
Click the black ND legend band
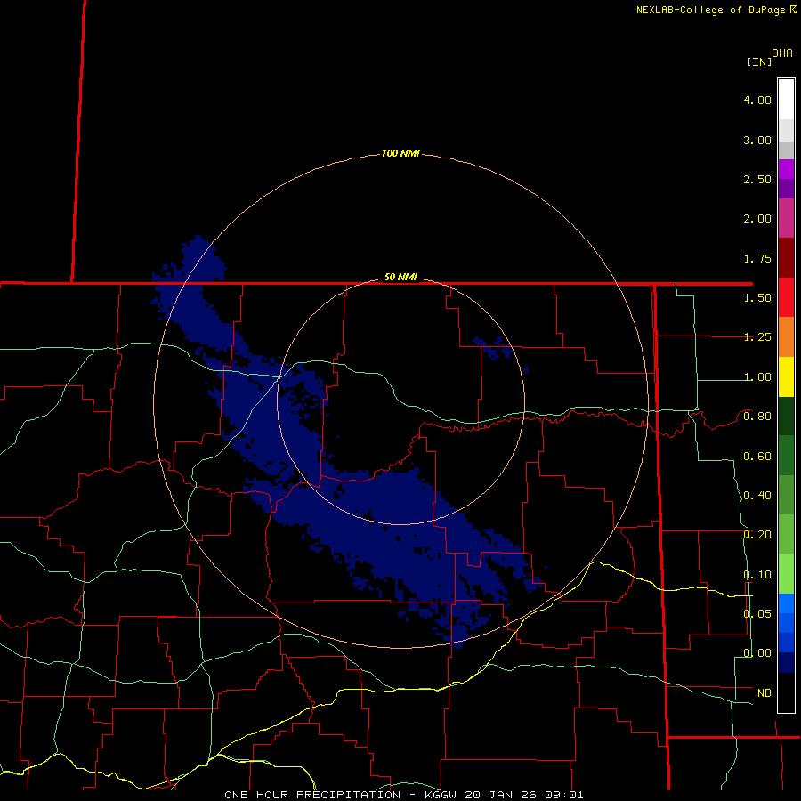[786, 692]
